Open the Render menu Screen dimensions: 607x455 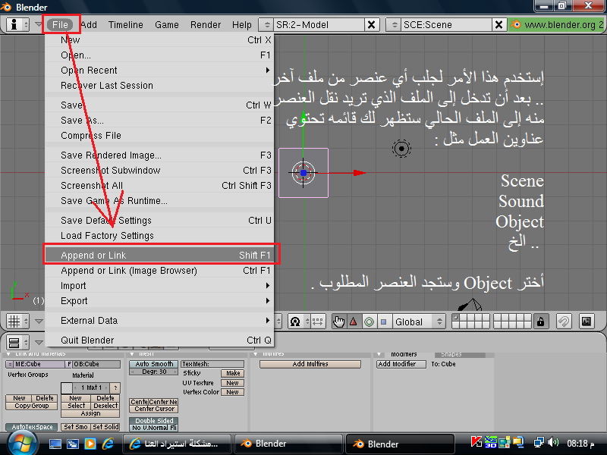pyautogui.click(x=206, y=25)
